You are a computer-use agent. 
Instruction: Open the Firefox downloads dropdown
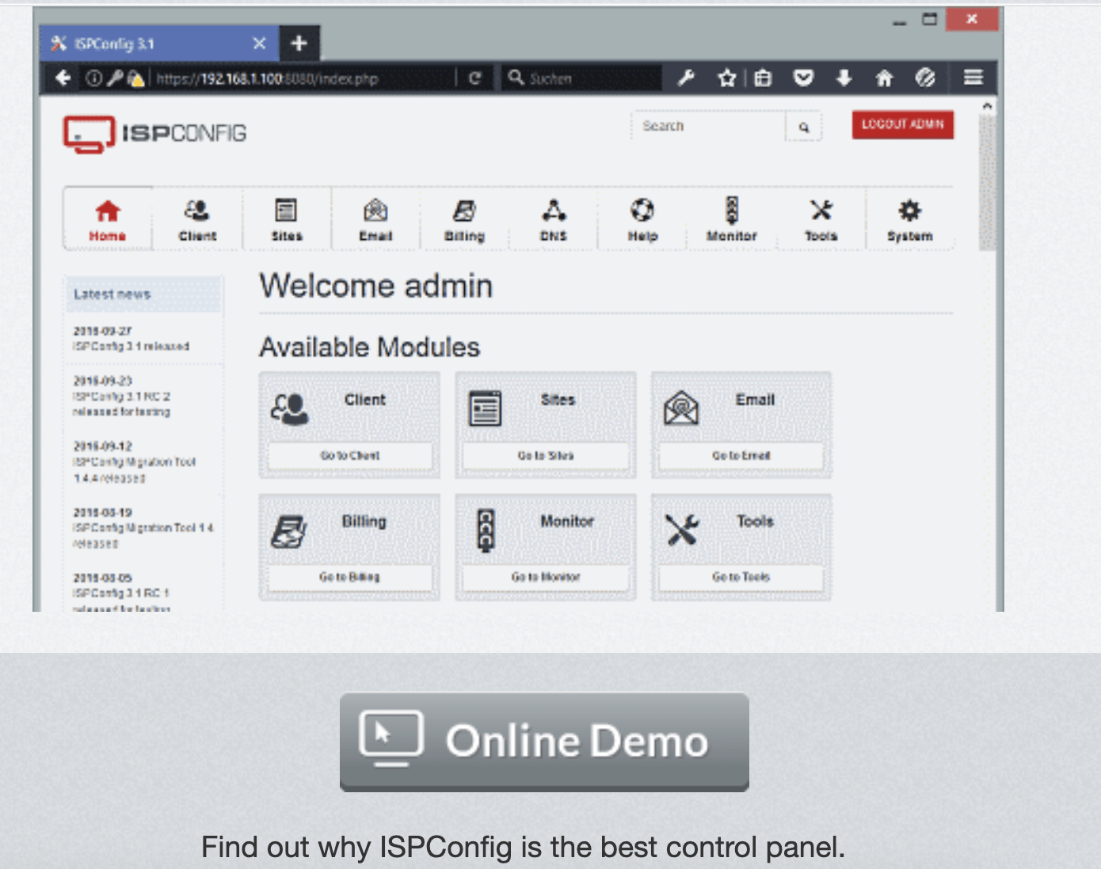(x=844, y=78)
